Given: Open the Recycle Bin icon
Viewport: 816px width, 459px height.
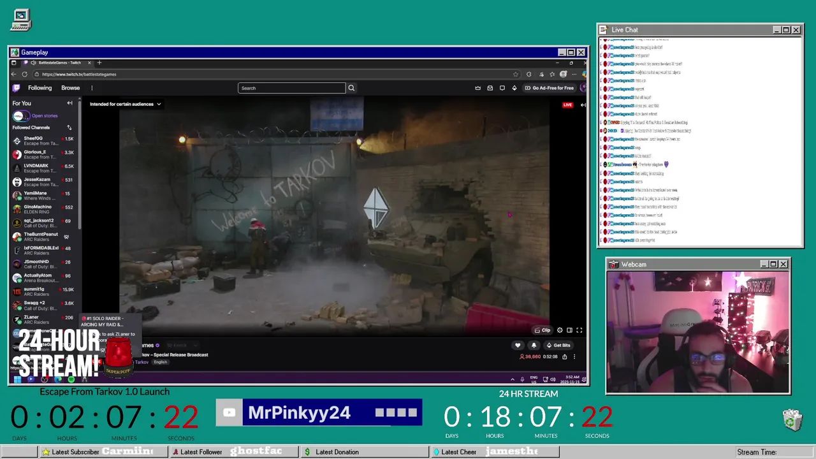Looking at the screenshot, I should (792, 419).
